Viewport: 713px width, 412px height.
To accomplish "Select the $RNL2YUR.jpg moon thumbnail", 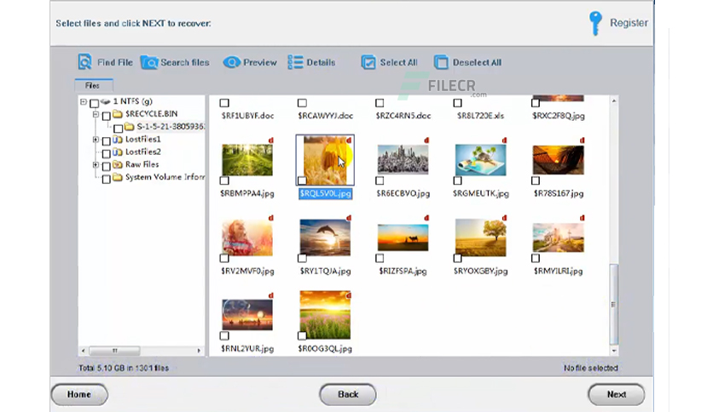I will [x=247, y=314].
